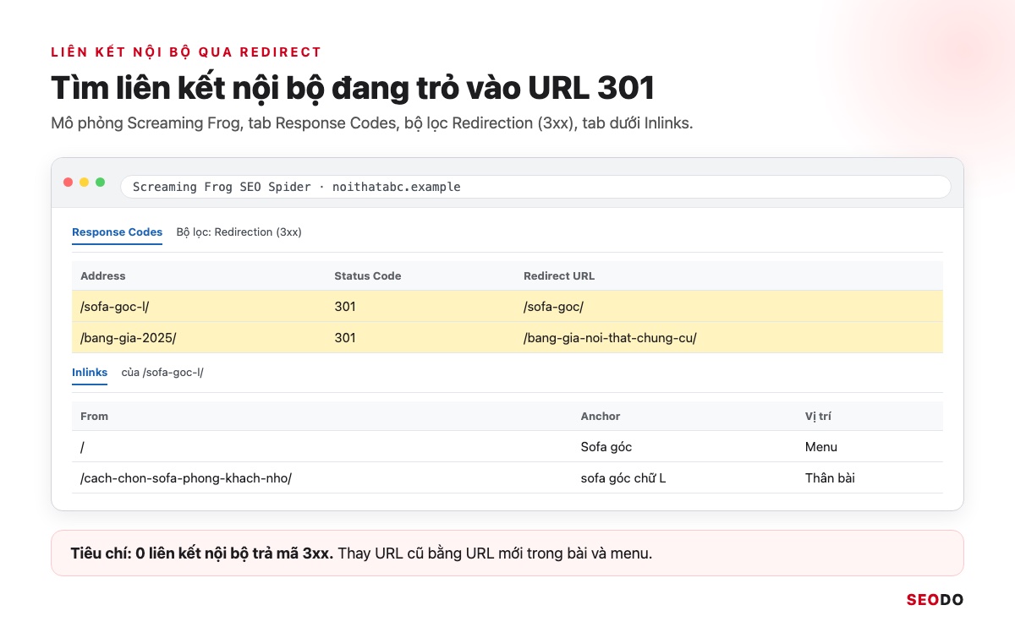Click the "của /sofa-goc-l/" label beside Inlinks
This screenshot has width=1015, height=627.
pos(162,373)
